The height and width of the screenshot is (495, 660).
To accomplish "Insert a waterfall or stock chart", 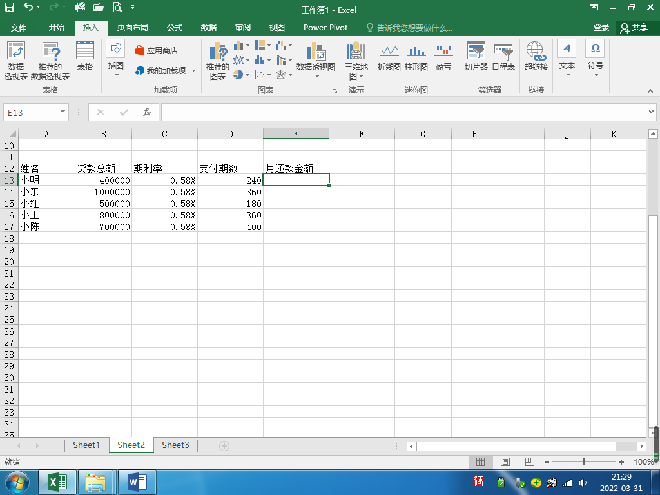I will pos(284,45).
